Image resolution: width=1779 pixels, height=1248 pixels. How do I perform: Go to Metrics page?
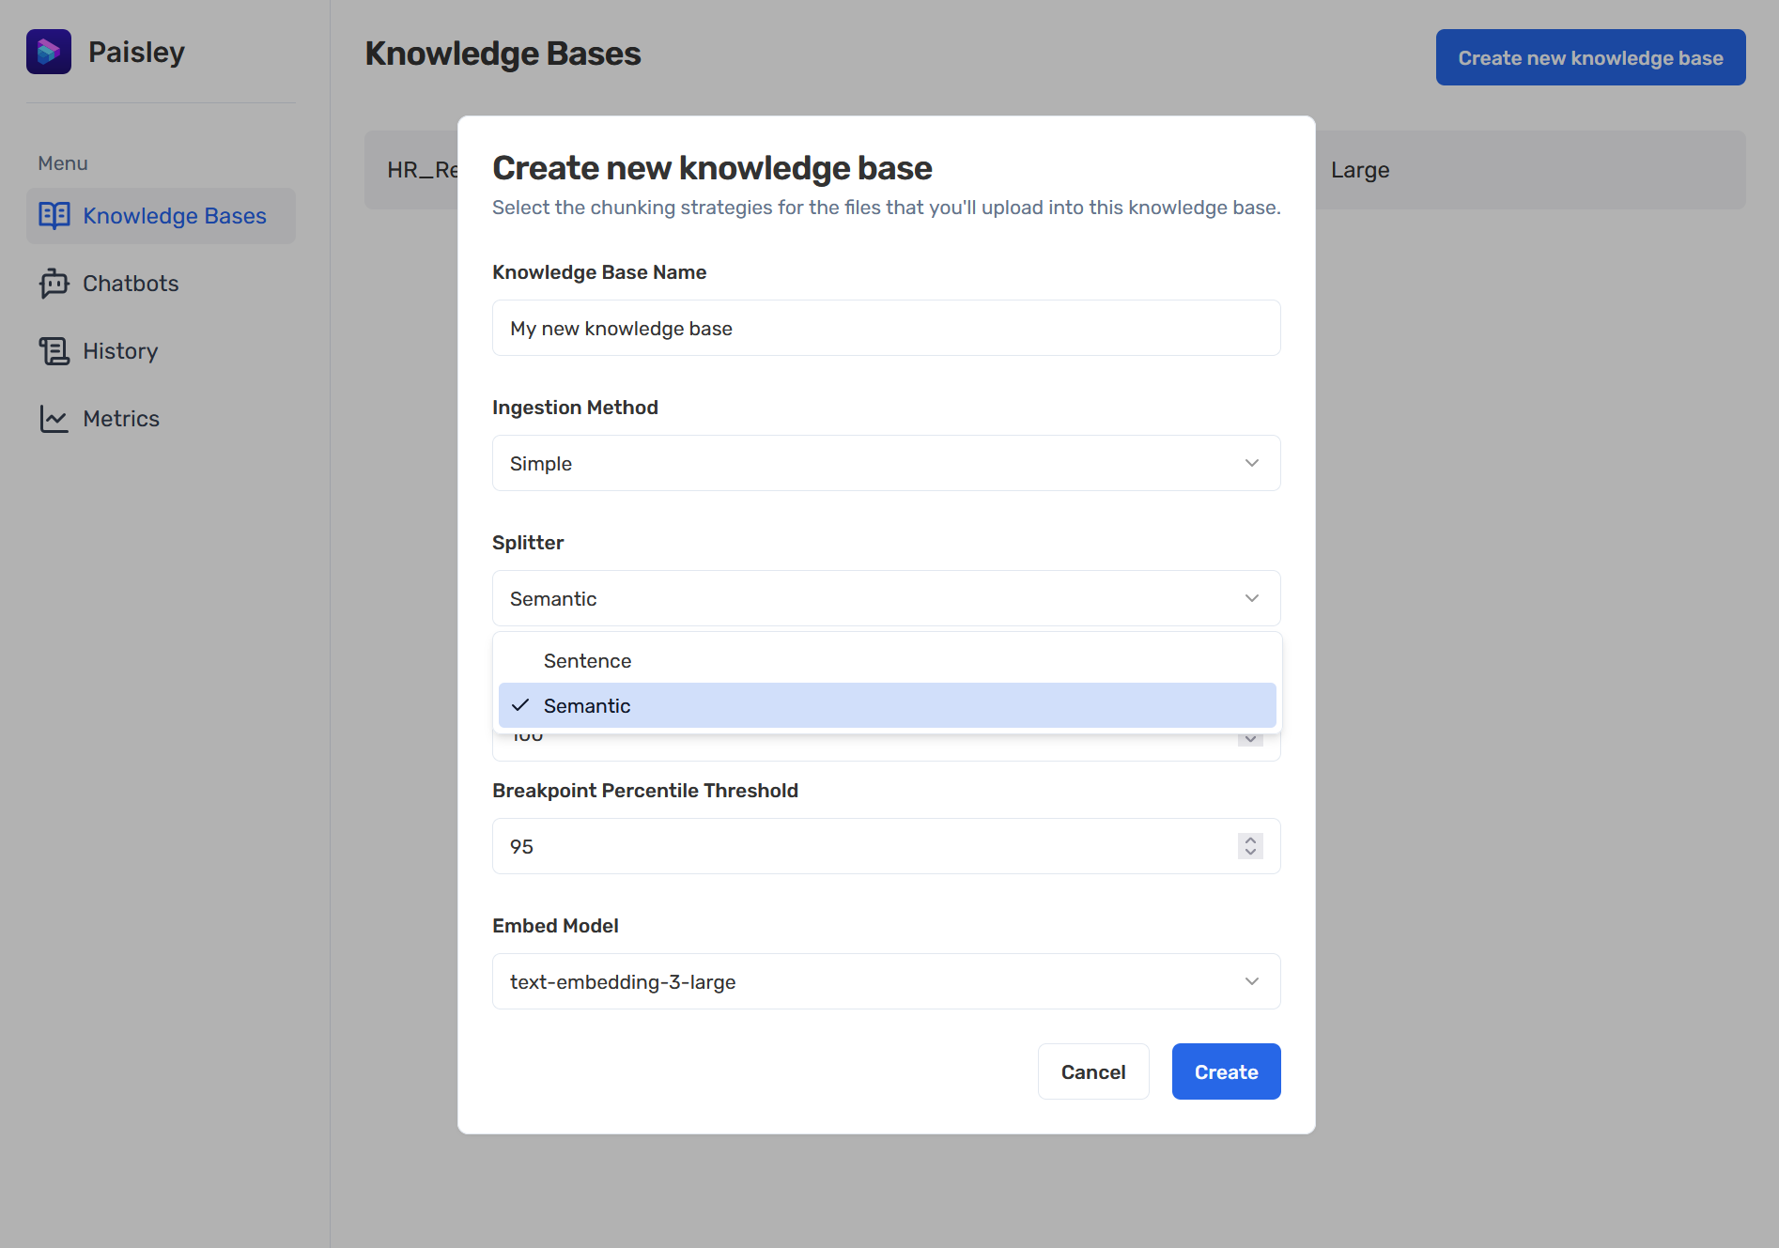coord(161,419)
